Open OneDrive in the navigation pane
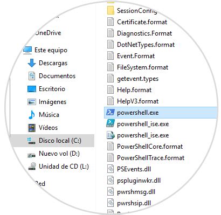Screen dimensions: 221x215 (48, 33)
